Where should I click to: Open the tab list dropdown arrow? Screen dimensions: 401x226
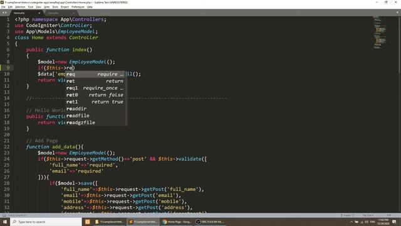click(x=397, y=13)
